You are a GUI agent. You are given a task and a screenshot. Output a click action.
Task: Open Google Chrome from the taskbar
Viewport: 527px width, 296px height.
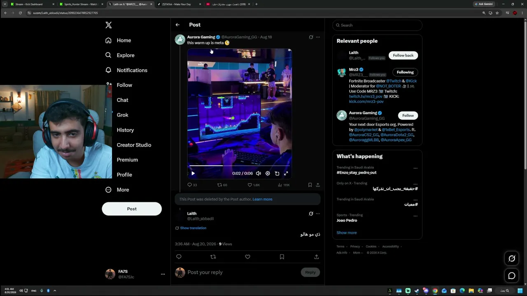point(435,291)
